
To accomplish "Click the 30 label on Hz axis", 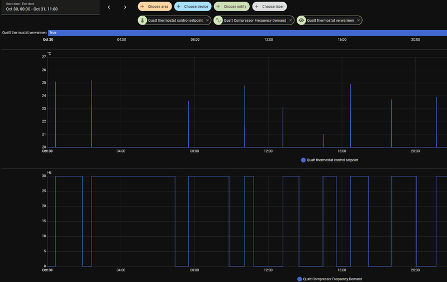I will (44, 176).
